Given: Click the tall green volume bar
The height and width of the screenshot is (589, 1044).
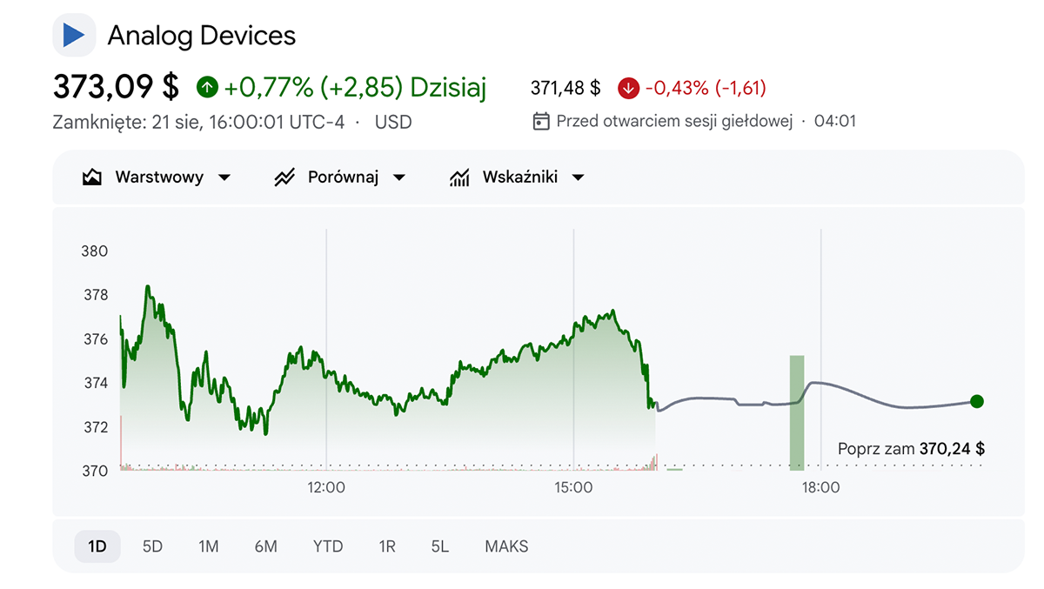Looking at the screenshot, I should pyautogui.click(x=797, y=412).
